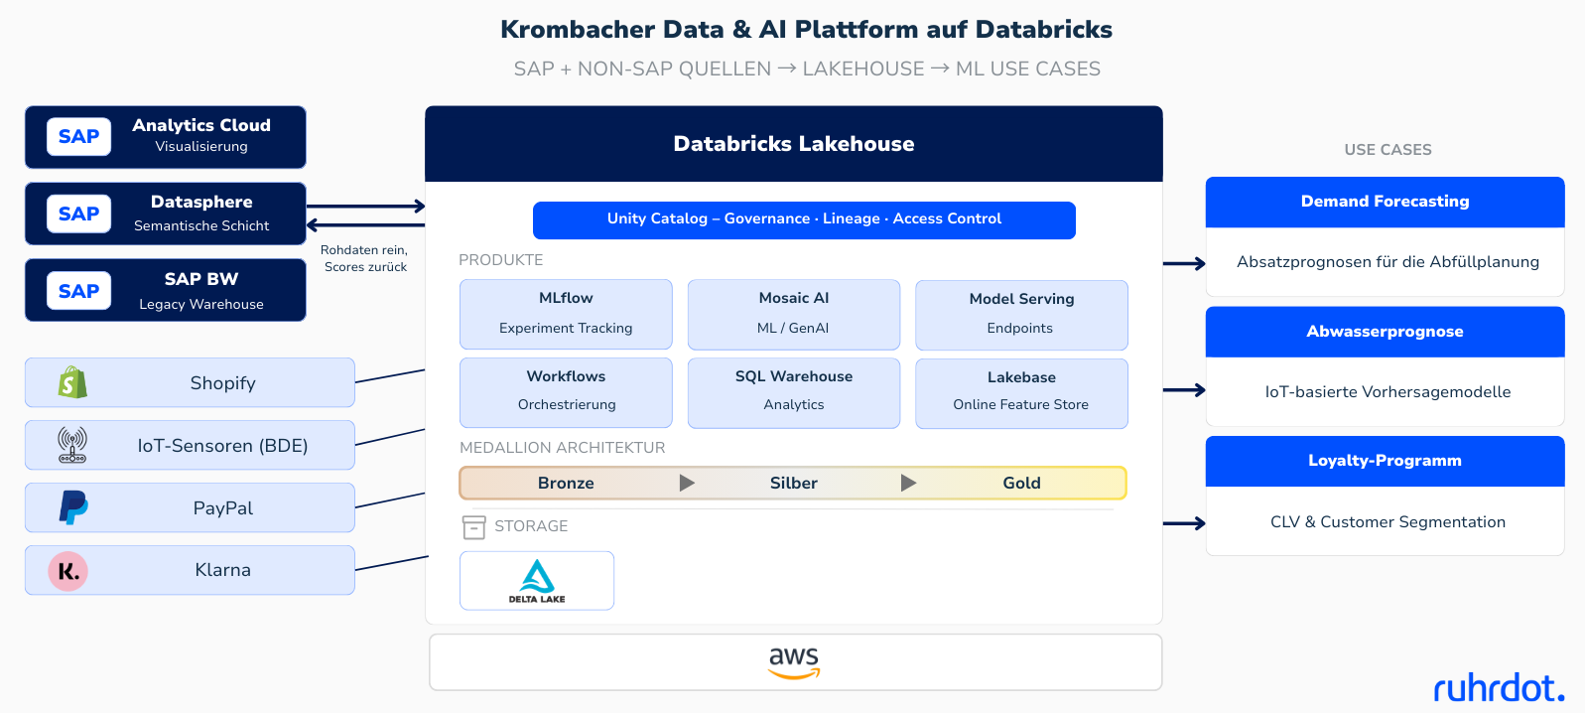Click the storage archive box icon

click(x=474, y=526)
